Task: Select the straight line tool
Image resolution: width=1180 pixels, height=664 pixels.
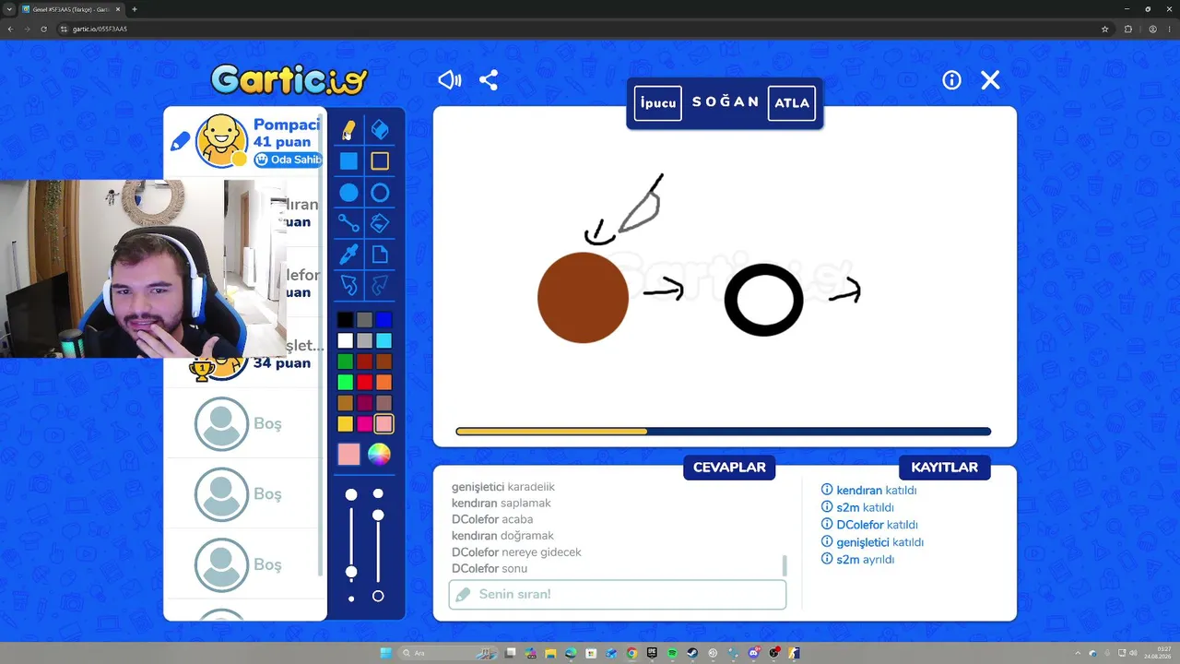Action: pyautogui.click(x=348, y=223)
